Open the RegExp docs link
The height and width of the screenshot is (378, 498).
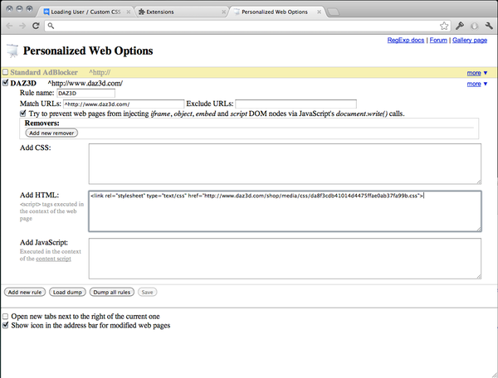[406, 40]
